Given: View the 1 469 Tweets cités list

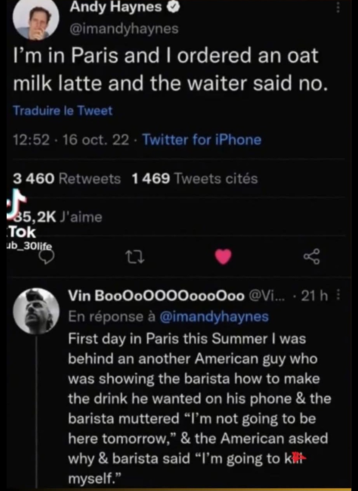Looking at the screenshot, I should click(195, 179).
